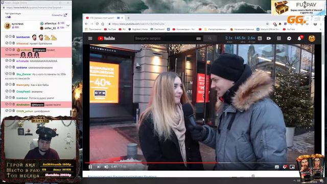Open tramboor's chat username
The image size is (327, 184).
[22, 98]
